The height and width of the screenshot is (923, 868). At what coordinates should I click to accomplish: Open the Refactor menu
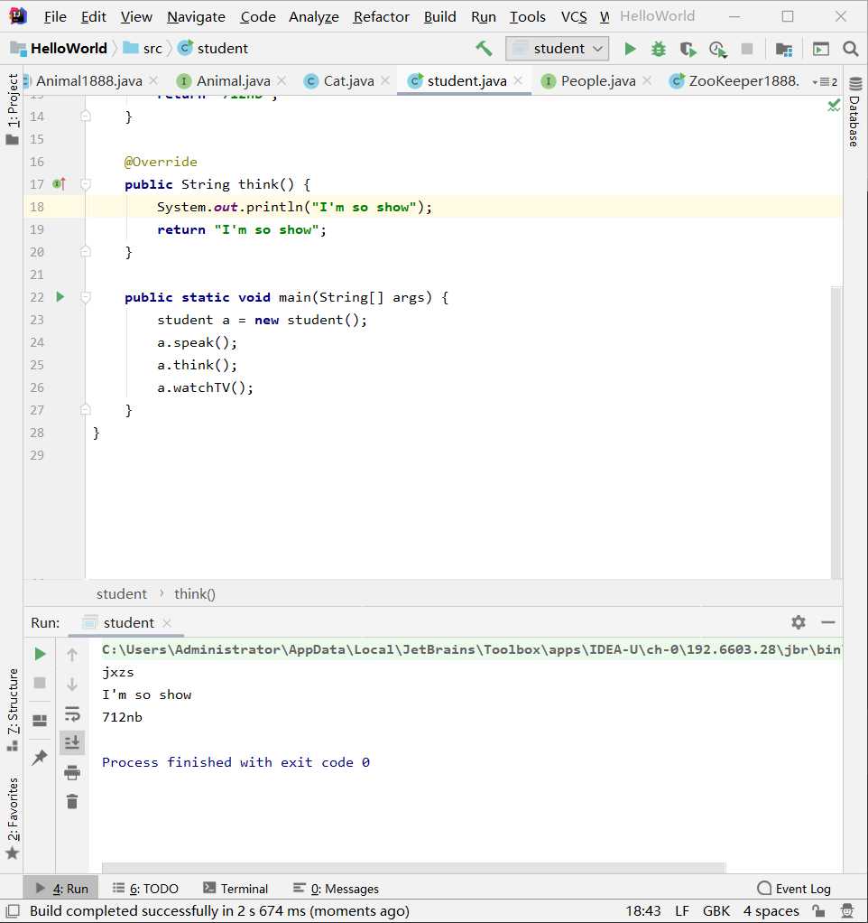(x=381, y=16)
